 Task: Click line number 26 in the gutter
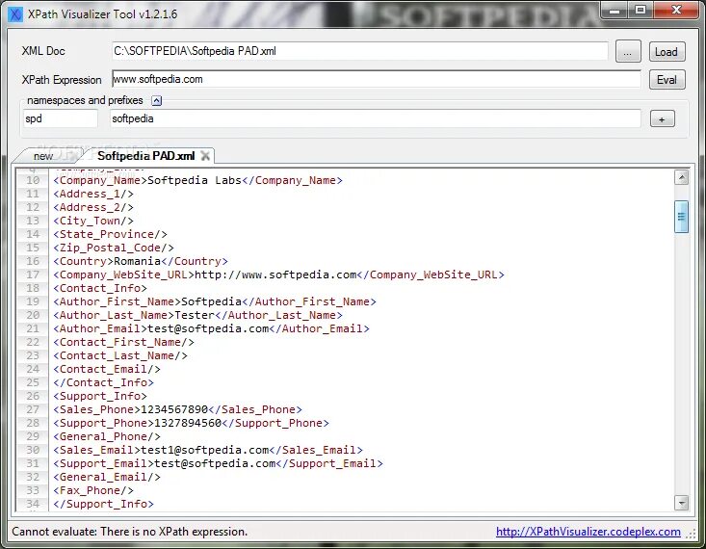pos(33,397)
